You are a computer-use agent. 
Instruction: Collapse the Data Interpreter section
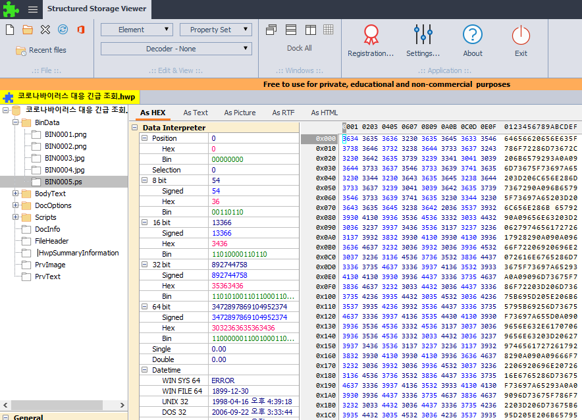click(x=135, y=128)
